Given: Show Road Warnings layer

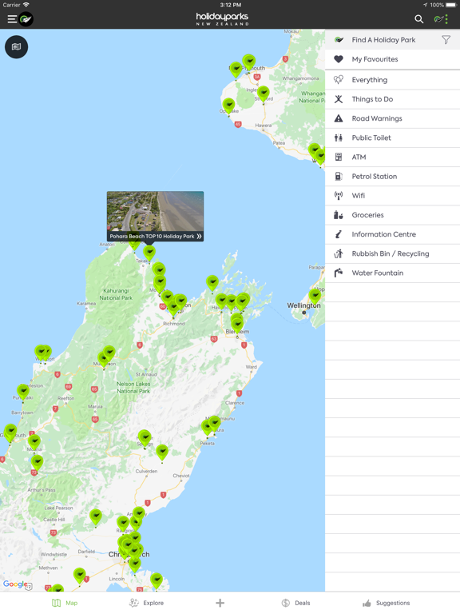Looking at the screenshot, I should click(x=392, y=118).
